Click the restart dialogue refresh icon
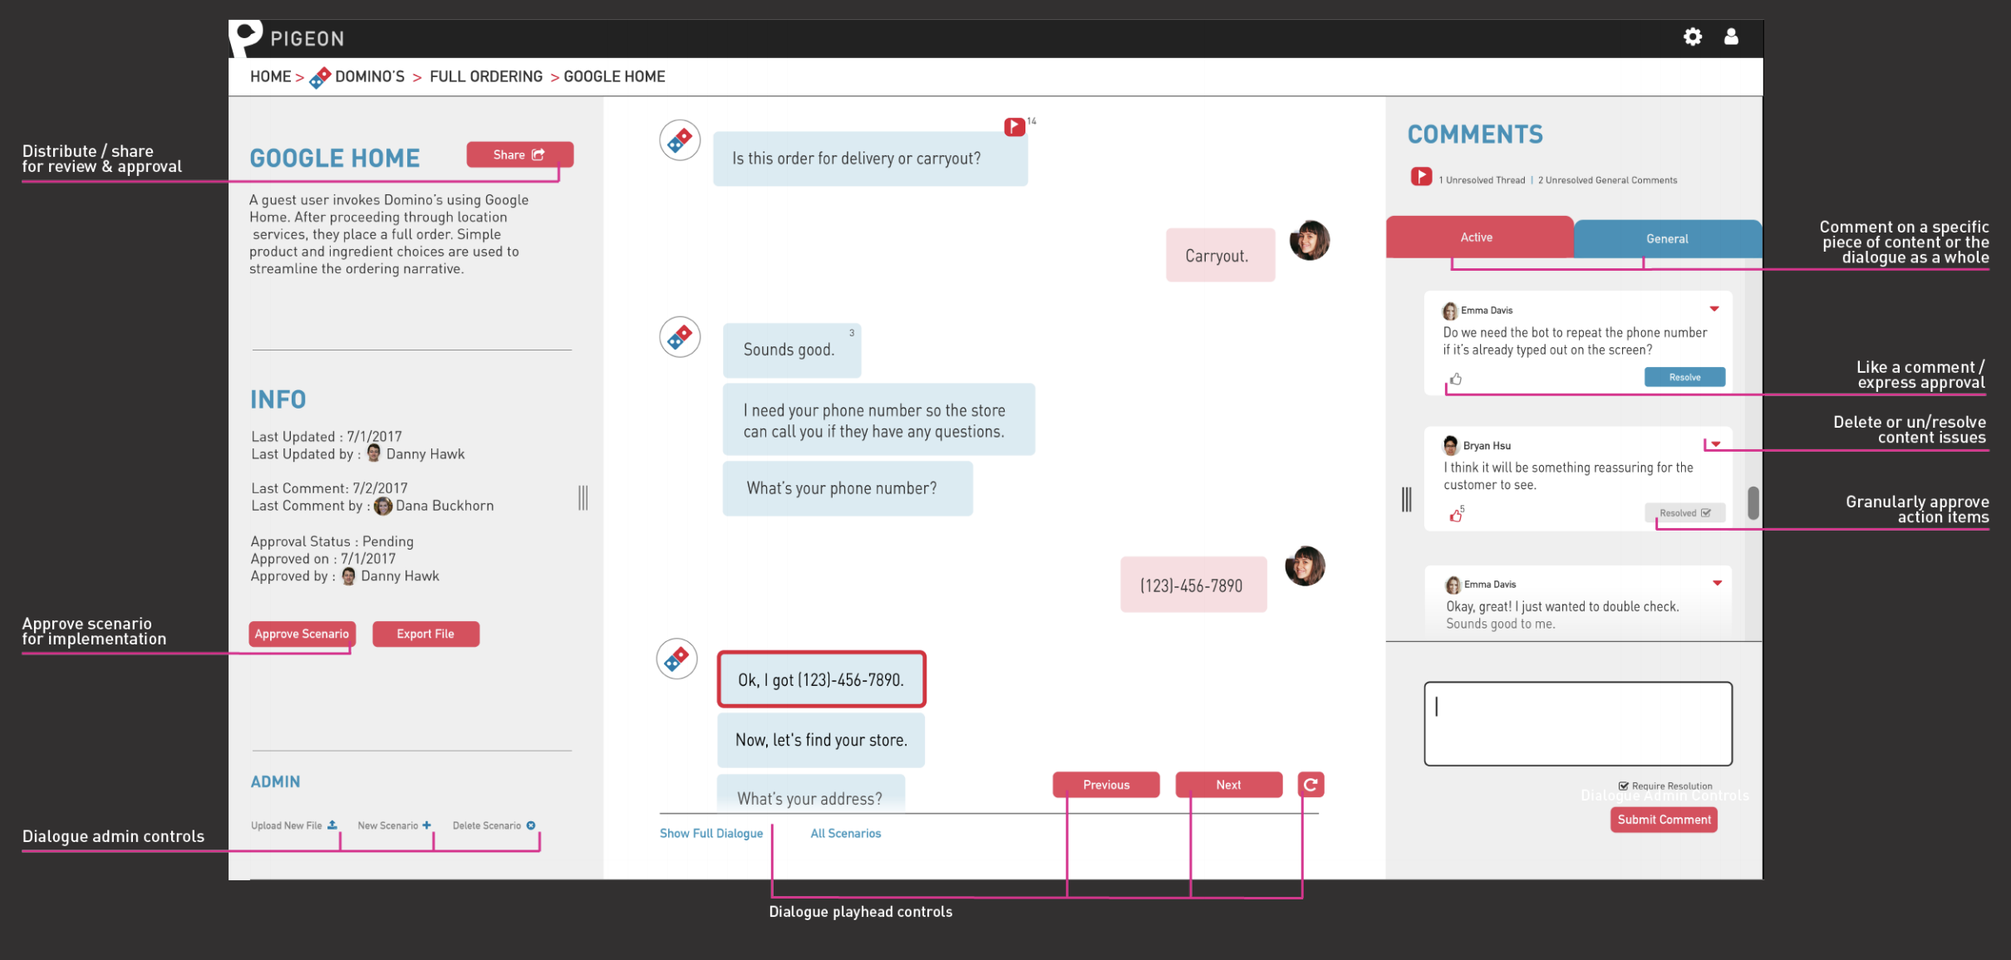The height and width of the screenshot is (960, 2011). tap(1310, 785)
